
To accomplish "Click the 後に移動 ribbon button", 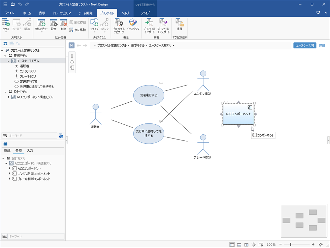I will (78, 30).
